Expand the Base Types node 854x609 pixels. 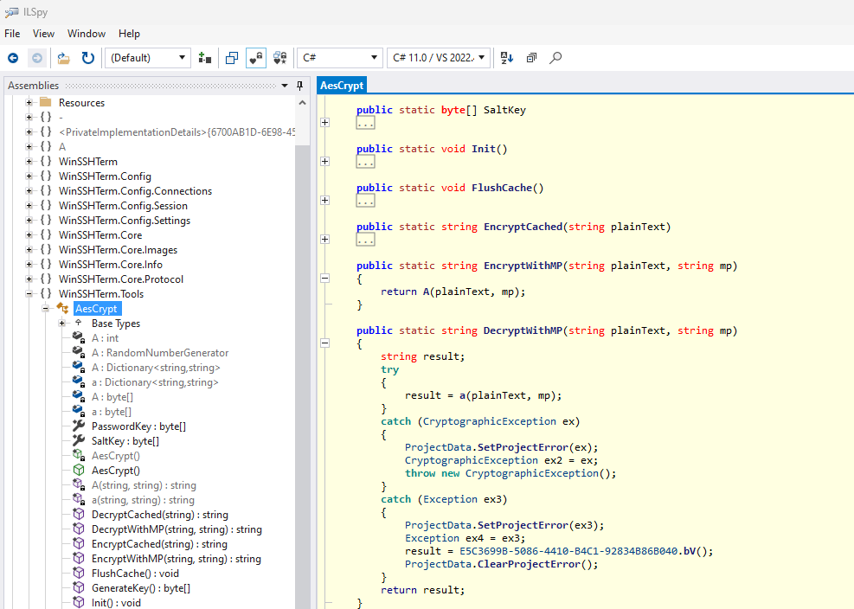[62, 323]
